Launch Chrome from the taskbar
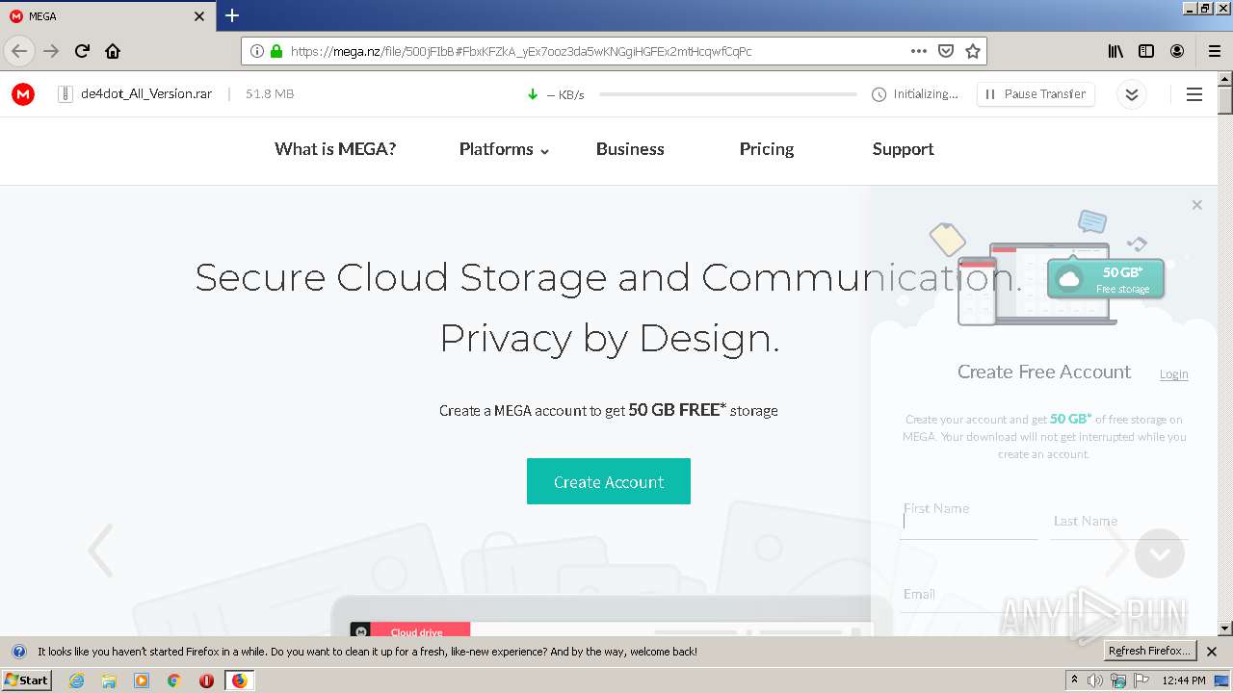The image size is (1233, 693). (174, 680)
